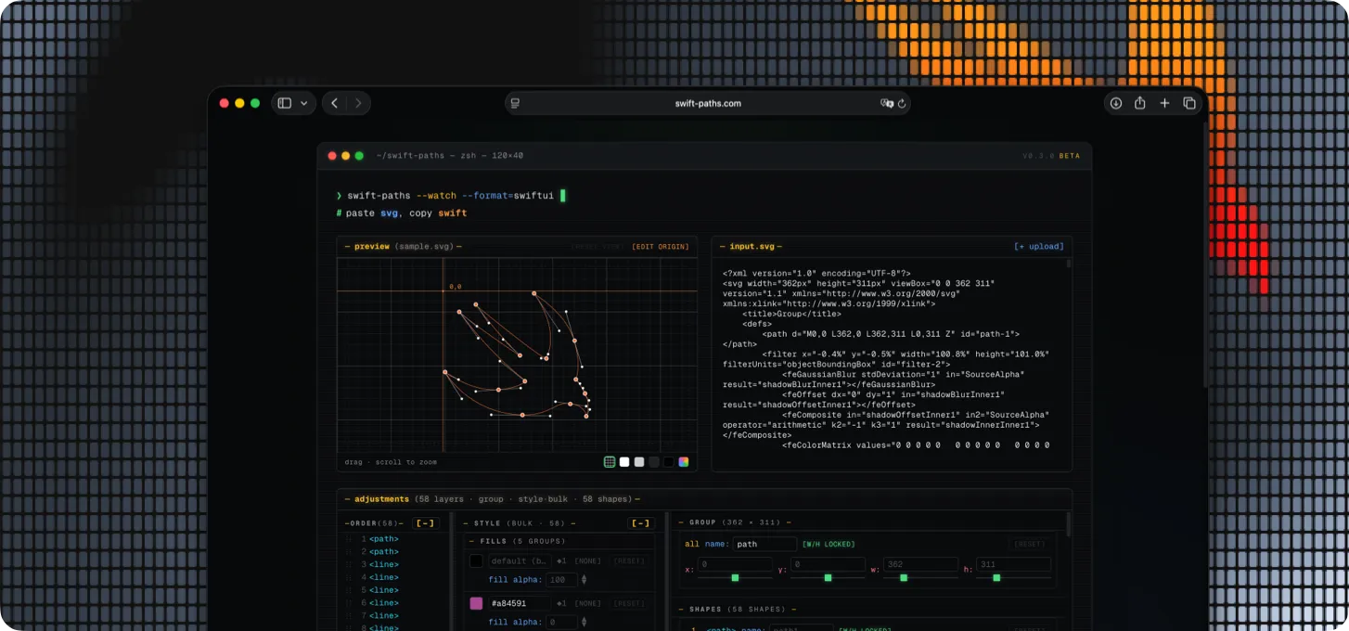Click the group h field showing 311
Image resolution: width=1349 pixels, height=631 pixels.
tap(1013, 564)
